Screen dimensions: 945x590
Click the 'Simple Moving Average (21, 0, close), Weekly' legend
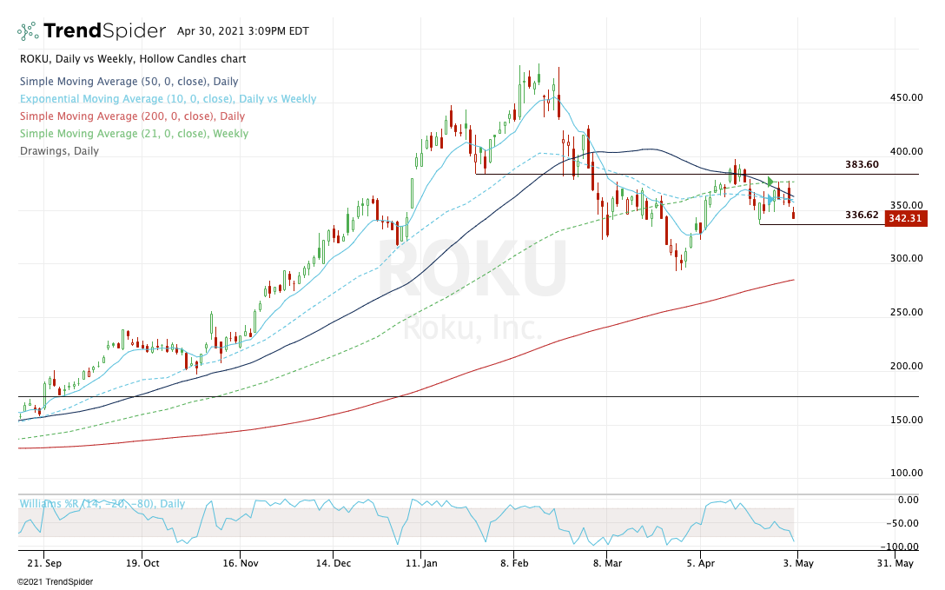(x=135, y=134)
